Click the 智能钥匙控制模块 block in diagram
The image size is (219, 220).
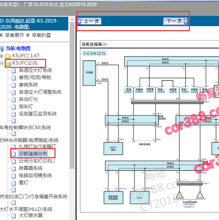pos(113,198)
